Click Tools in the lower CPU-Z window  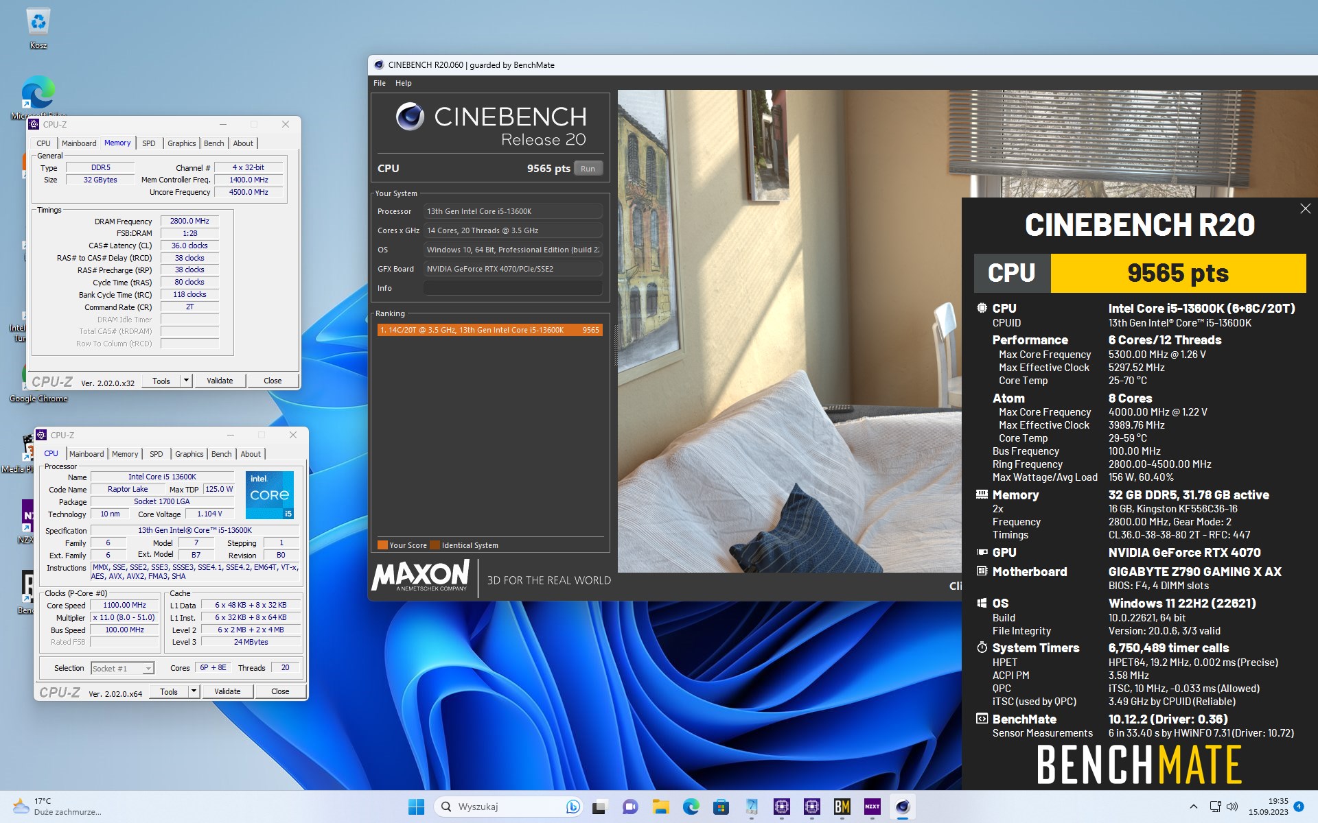coord(169,691)
